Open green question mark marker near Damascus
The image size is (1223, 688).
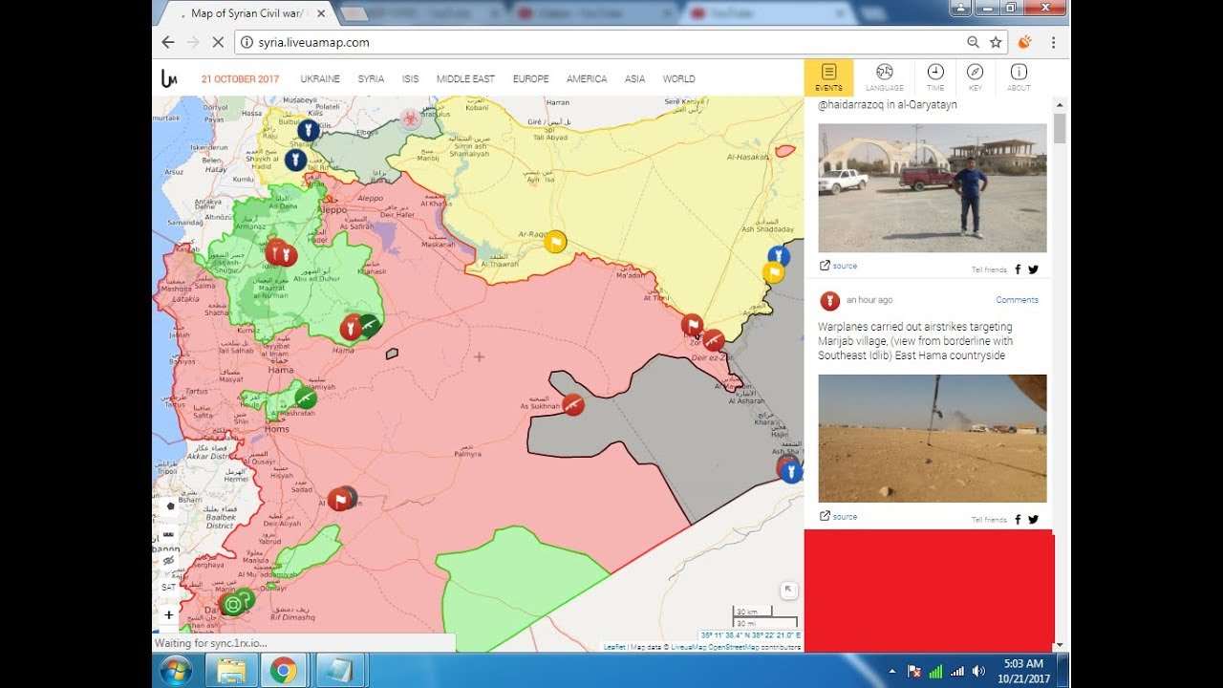point(246,599)
